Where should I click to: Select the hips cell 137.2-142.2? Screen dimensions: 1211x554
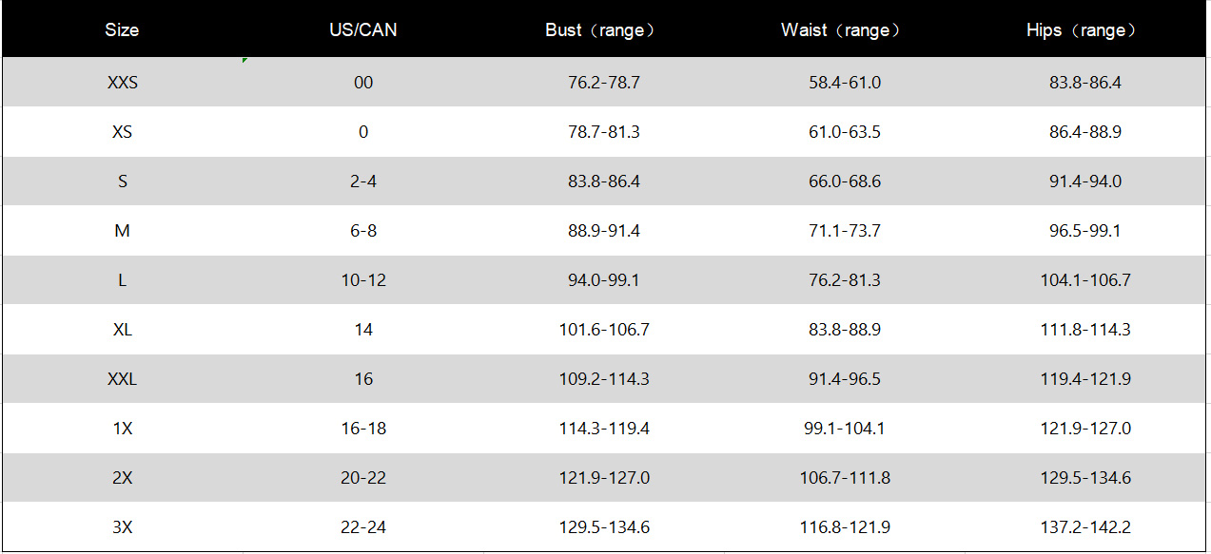coord(1084,527)
